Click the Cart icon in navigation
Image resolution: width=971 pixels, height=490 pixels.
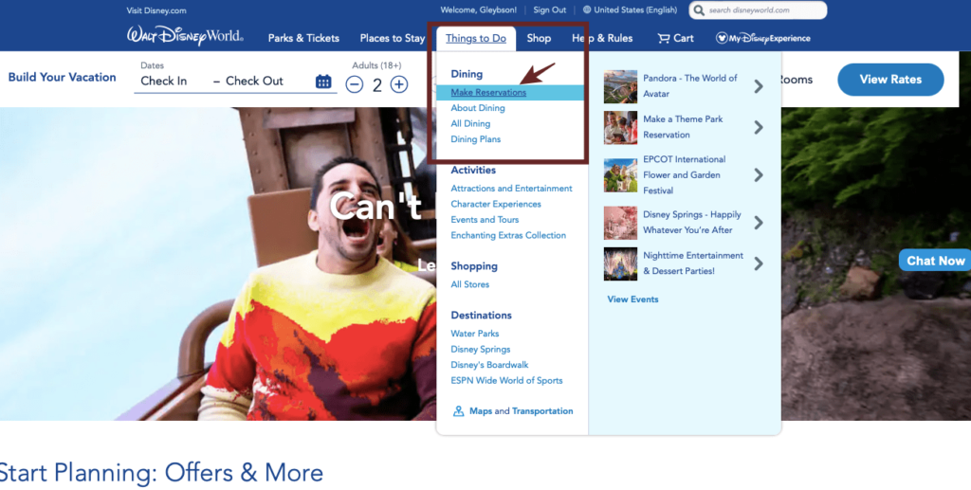(x=665, y=39)
